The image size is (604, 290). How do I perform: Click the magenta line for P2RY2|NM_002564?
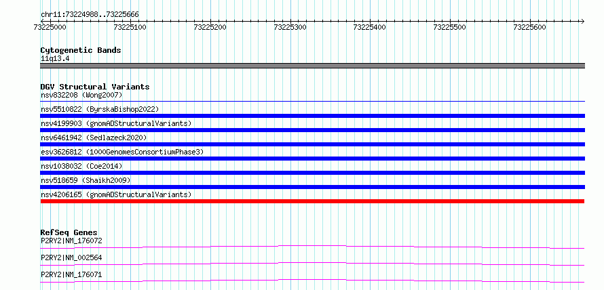[x=312, y=264]
